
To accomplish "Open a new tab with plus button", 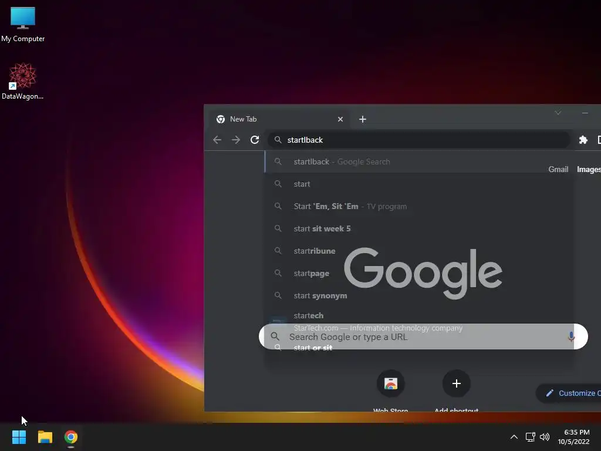I will tap(363, 119).
